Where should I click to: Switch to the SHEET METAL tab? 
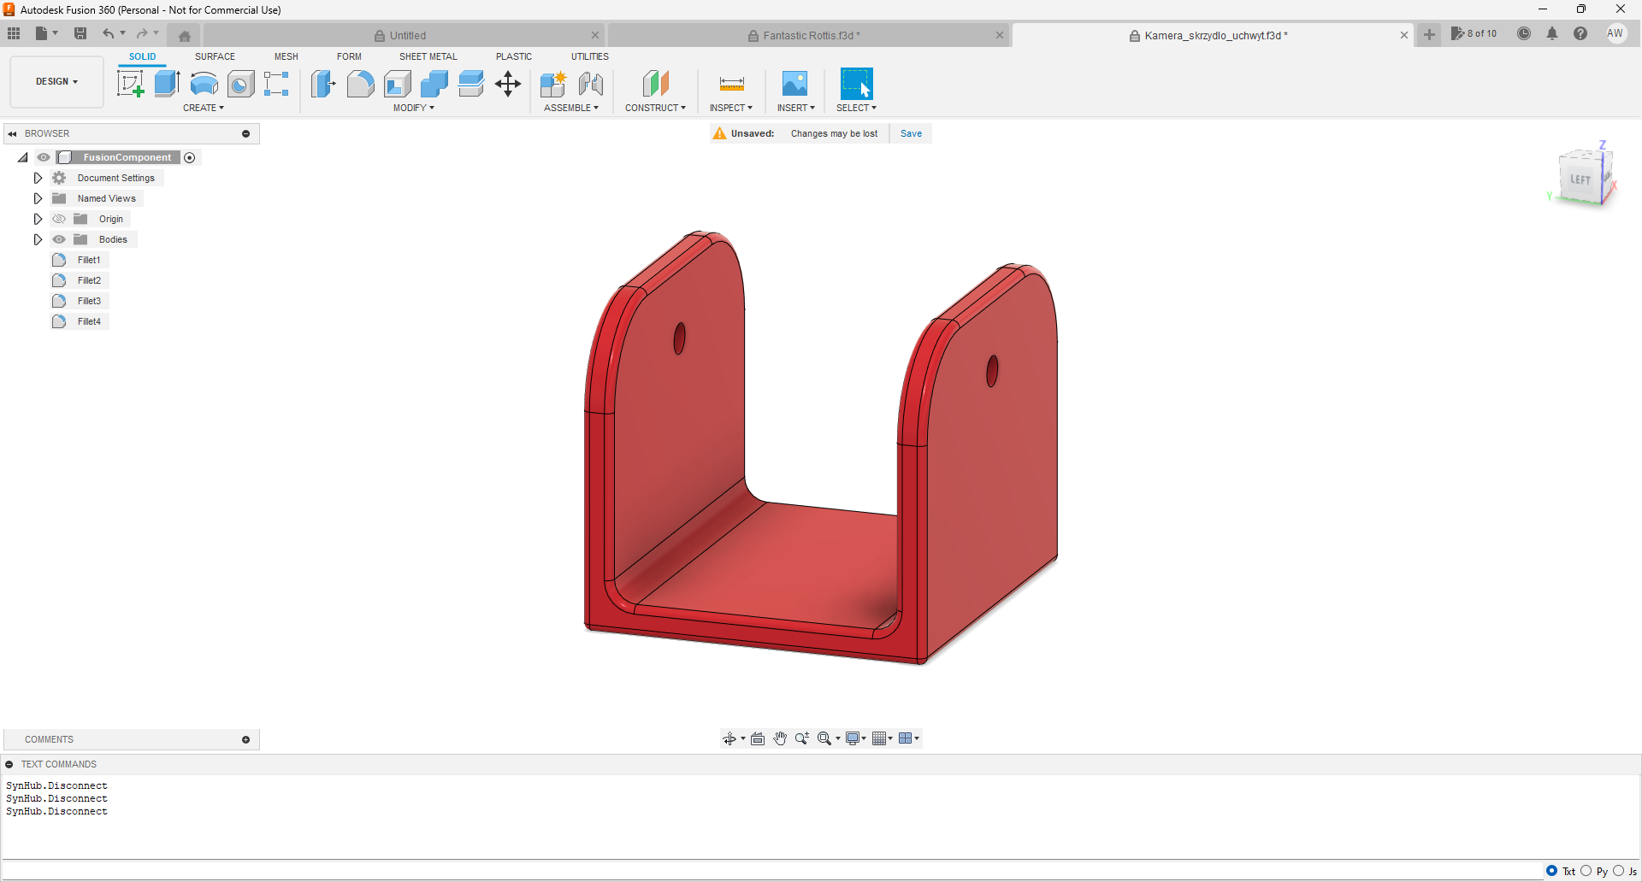(428, 56)
